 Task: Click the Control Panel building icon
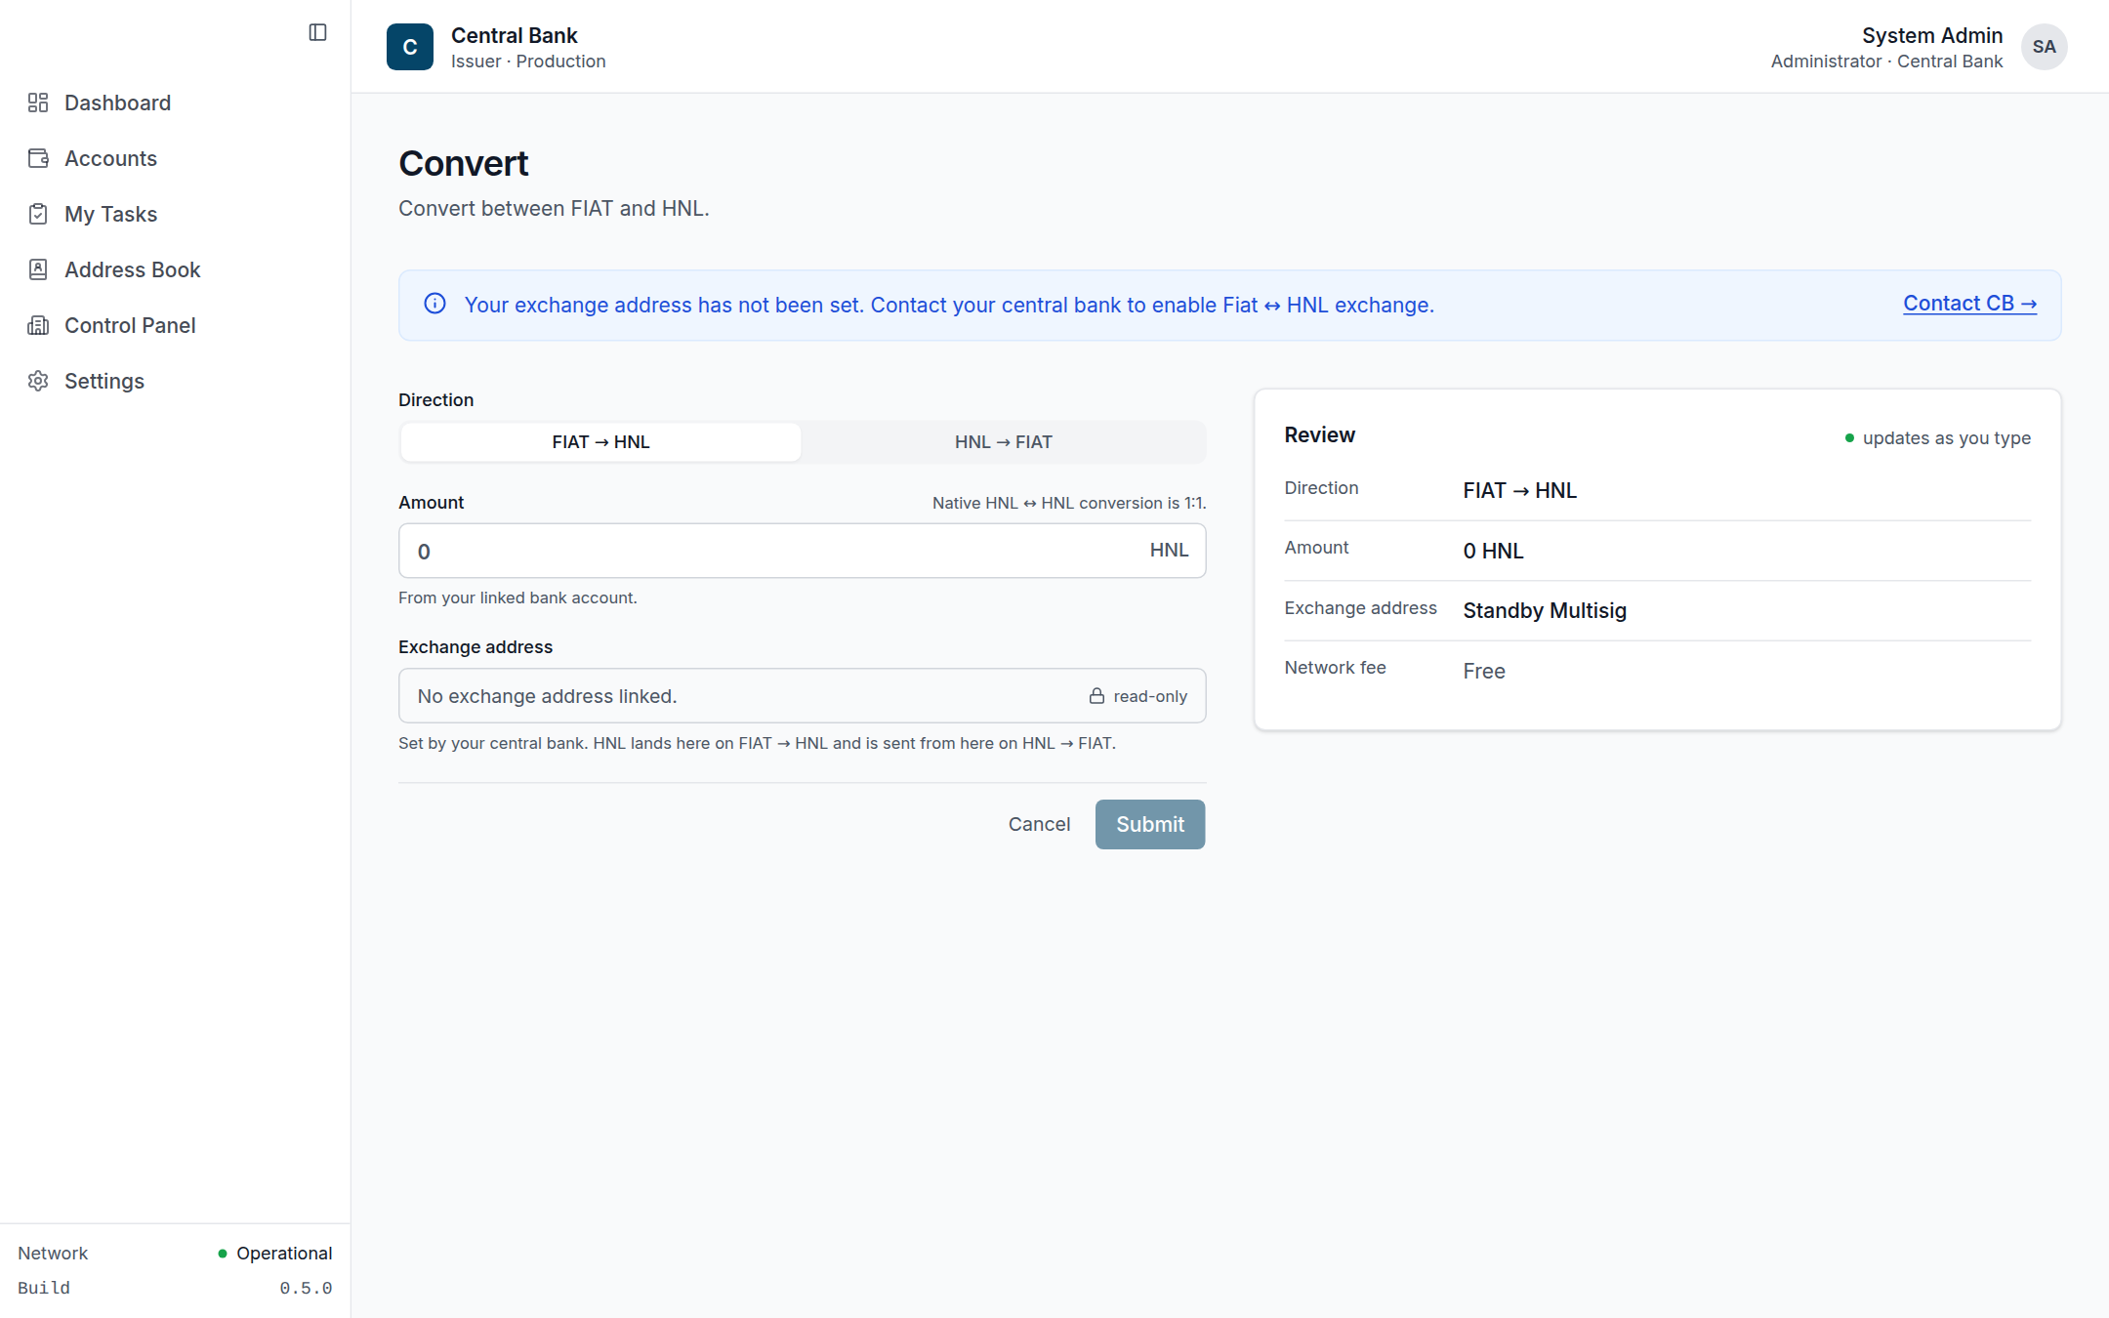tap(38, 325)
